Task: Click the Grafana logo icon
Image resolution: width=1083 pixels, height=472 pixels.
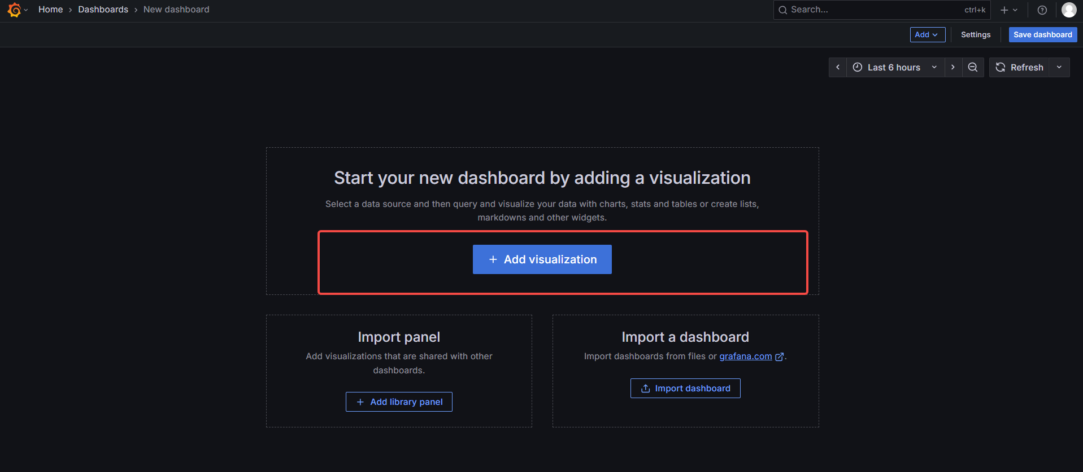Action: [x=14, y=10]
